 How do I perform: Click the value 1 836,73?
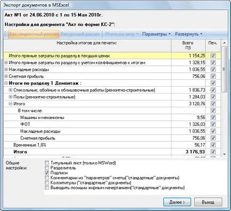tap(197, 90)
